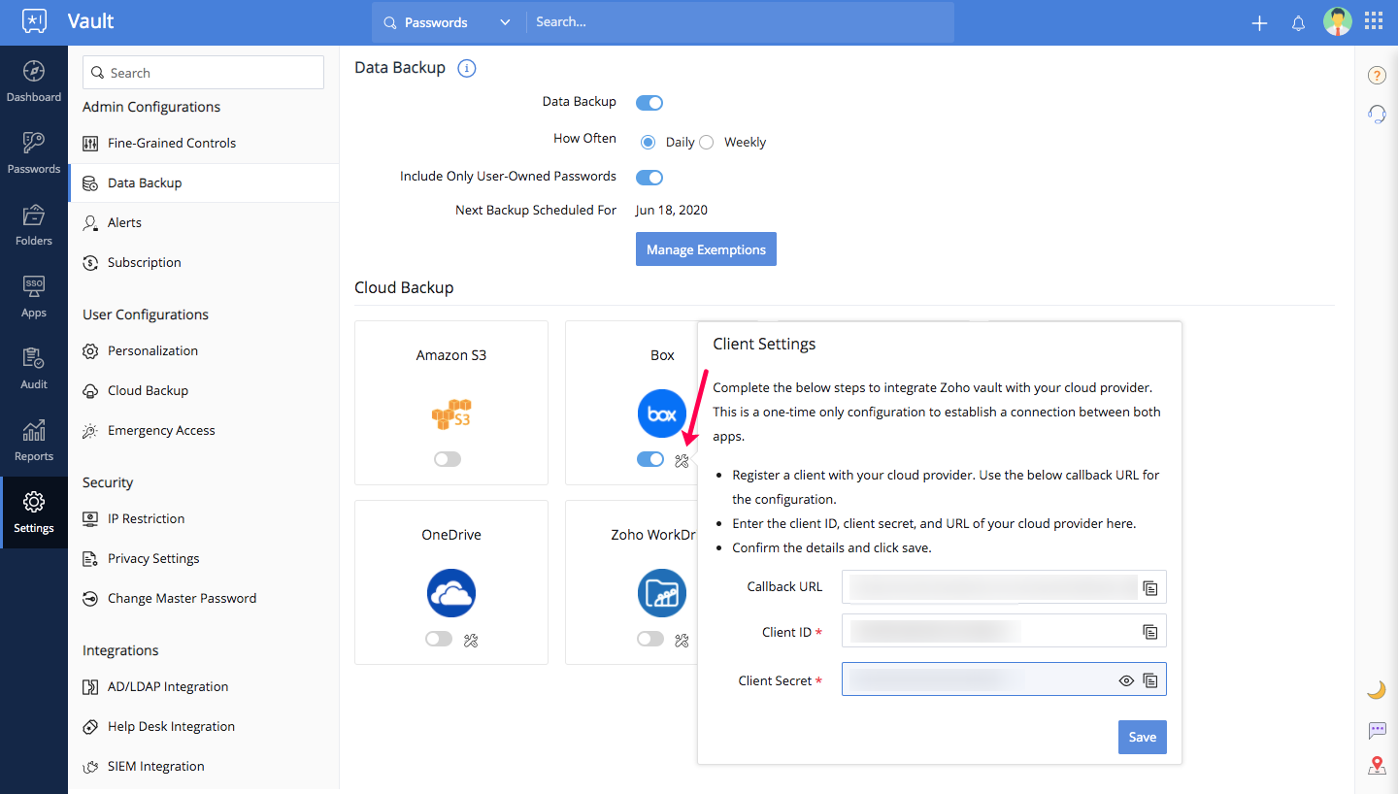Screen dimensions: 1398x794
Task: Open the apps grid launcher icon
Action: pyautogui.click(x=1374, y=22)
